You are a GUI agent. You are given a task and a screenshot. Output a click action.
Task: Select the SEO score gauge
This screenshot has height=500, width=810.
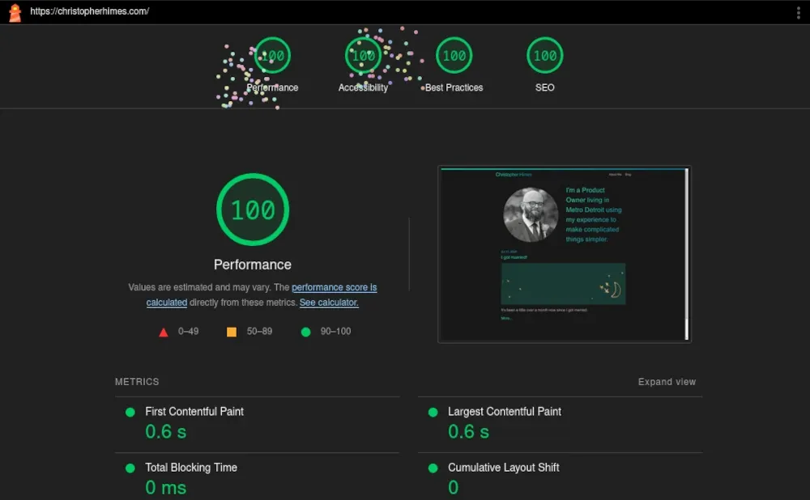tap(544, 55)
